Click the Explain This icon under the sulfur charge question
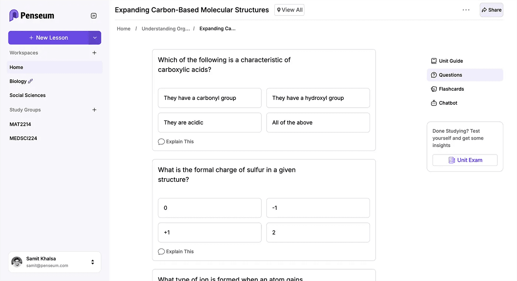 pyautogui.click(x=161, y=251)
